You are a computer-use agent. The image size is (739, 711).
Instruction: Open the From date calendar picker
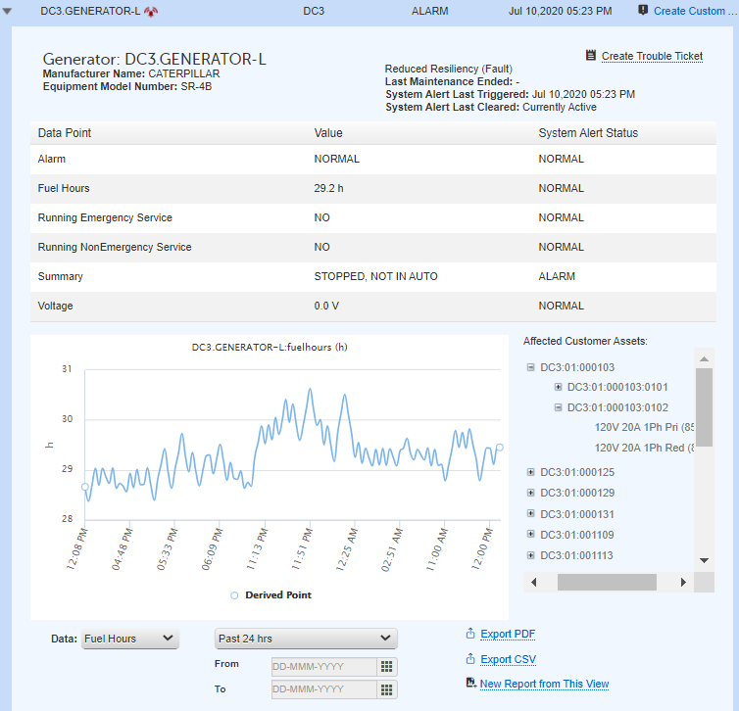pyautogui.click(x=387, y=666)
